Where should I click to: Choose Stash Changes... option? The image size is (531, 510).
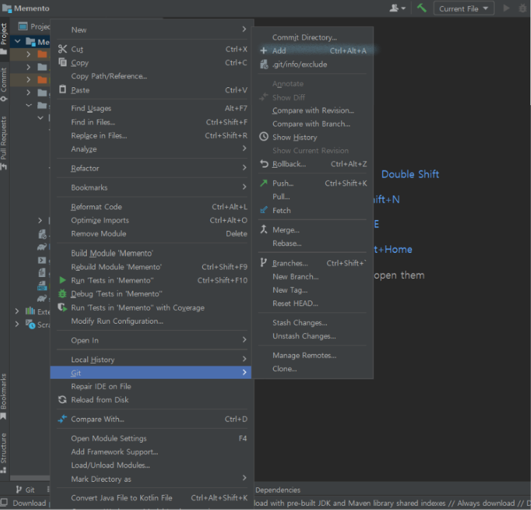pos(313,322)
